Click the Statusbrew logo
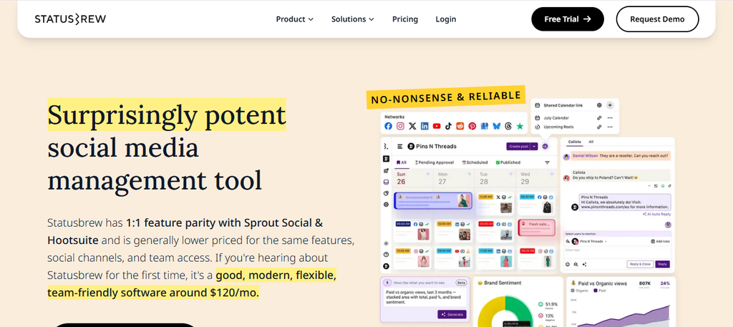The width and height of the screenshot is (733, 327). coord(70,19)
